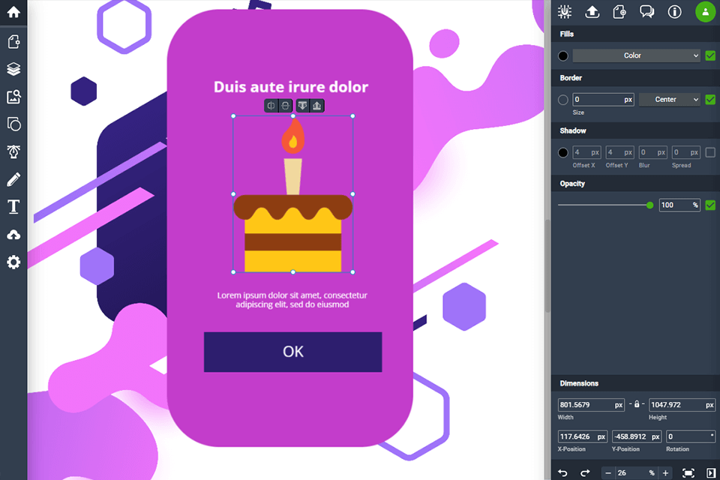Send the cake layer backward
This screenshot has width=720, height=480.
pos(302,106)
